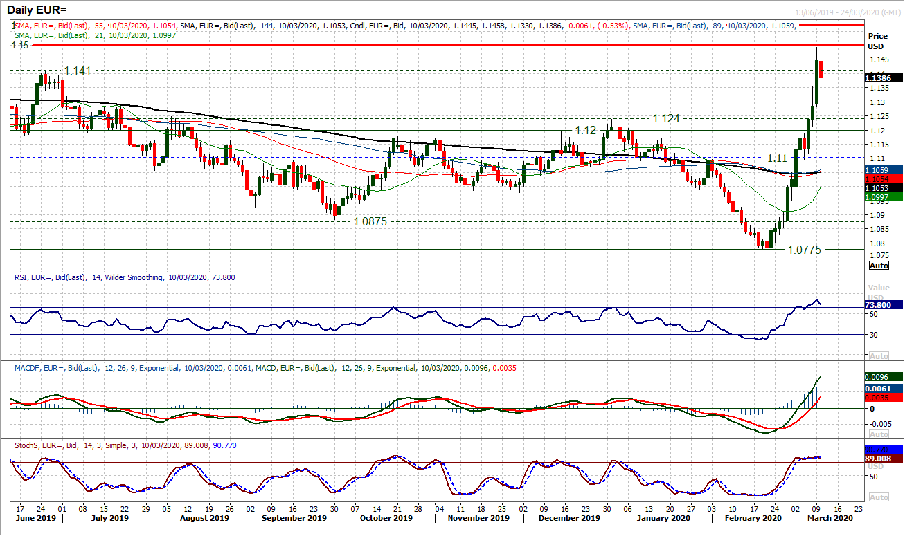This screenshot has width=905, height=536.
Task: Click June 2019 on the time axis
Action: pyautogui.click(x=35, y=517)
